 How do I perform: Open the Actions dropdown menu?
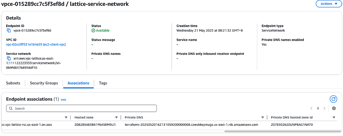pyautogui.click(x=329, y=4)
